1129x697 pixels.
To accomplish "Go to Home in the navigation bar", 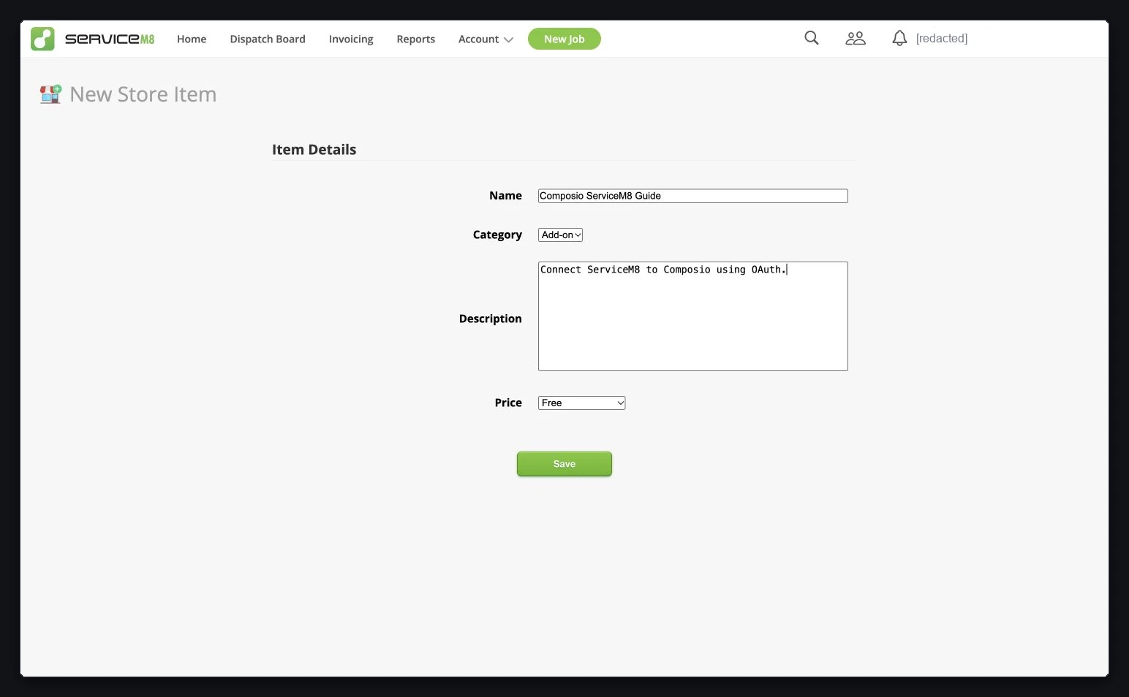I will (192, 39).
